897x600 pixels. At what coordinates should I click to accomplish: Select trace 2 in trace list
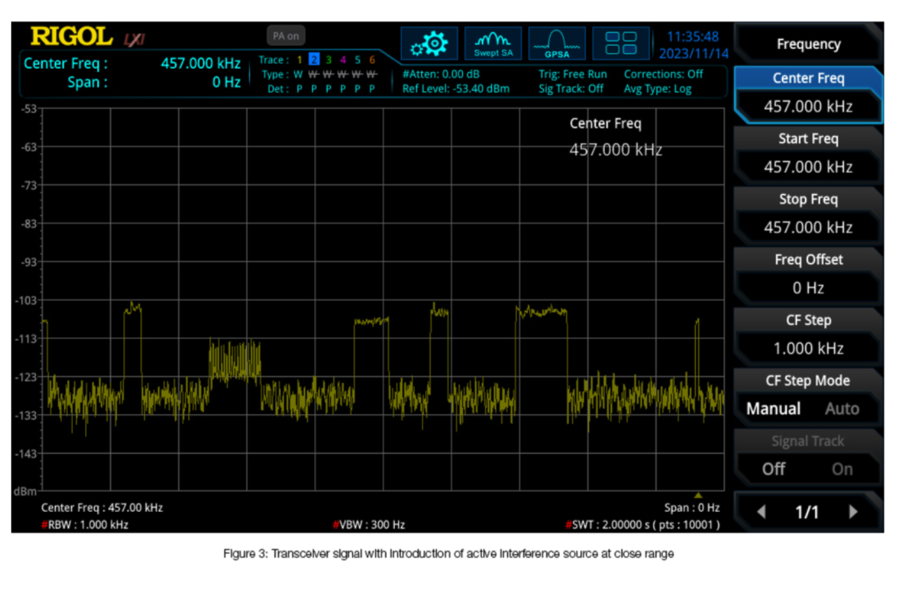[314, 59]
